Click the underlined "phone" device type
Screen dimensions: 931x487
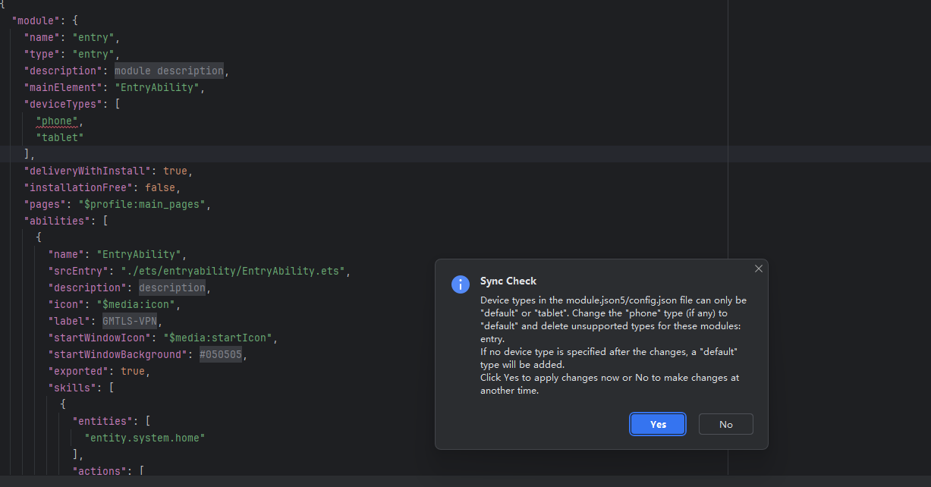[58, 121]
